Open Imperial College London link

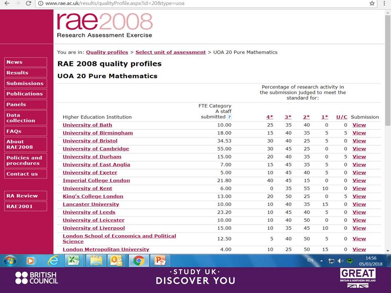(x=96, y=181)
